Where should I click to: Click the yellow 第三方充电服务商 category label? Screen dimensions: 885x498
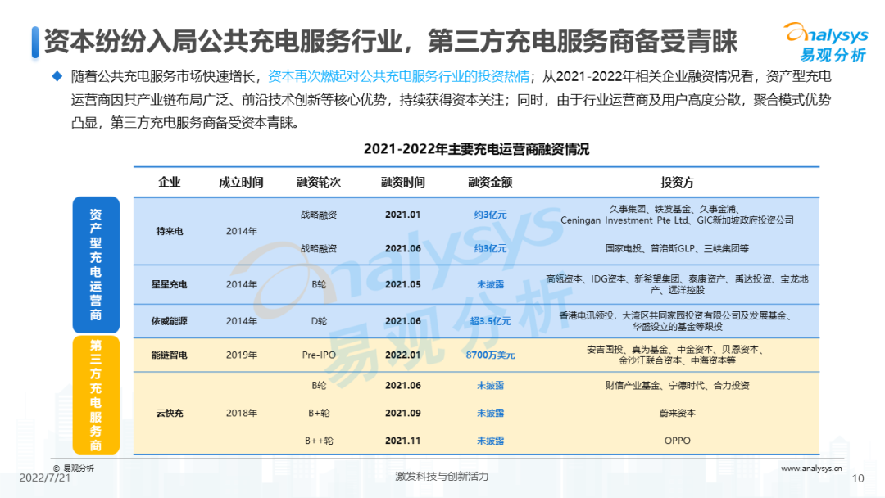coord(96,395)
